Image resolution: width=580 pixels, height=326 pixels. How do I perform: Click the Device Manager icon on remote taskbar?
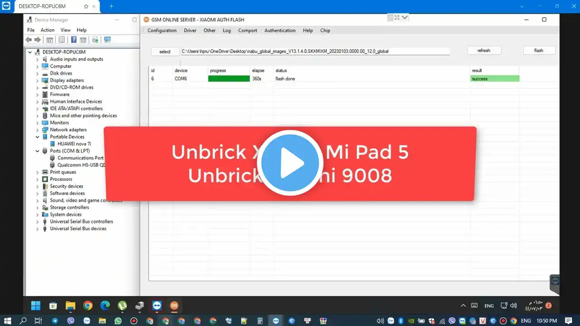pos(140,306)
